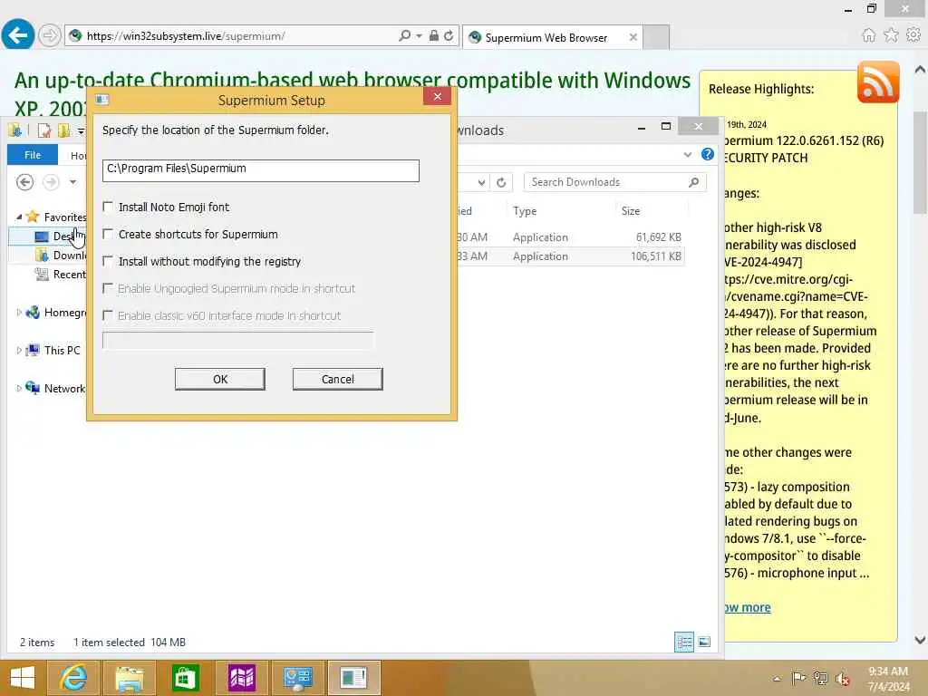928x696 pixels.
Task: Check Install Noto Emoji font
Action: click(x=108, y=207)
